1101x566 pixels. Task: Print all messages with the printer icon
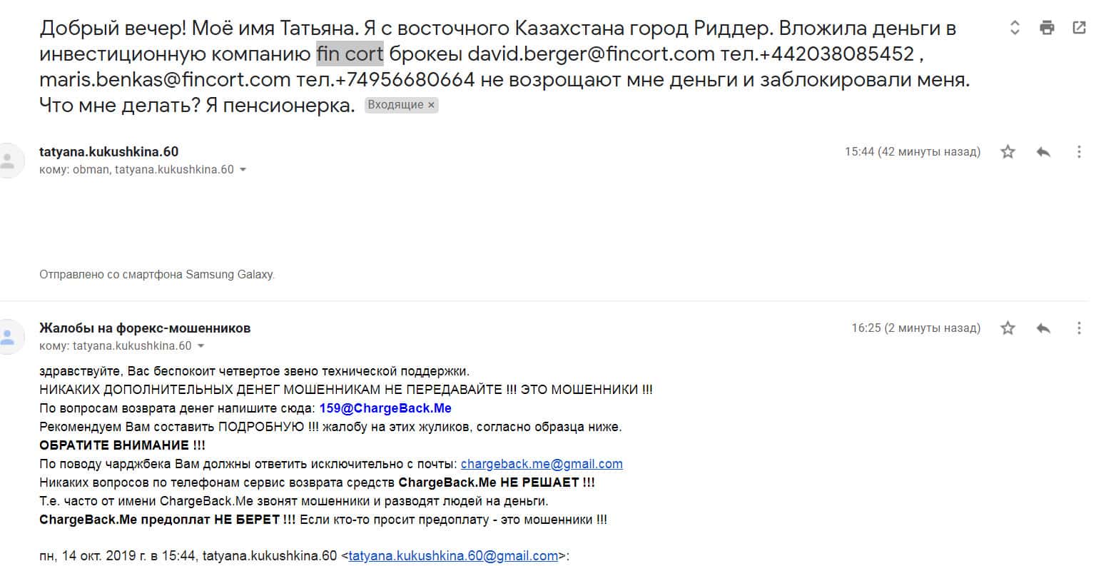[1047, 28]
